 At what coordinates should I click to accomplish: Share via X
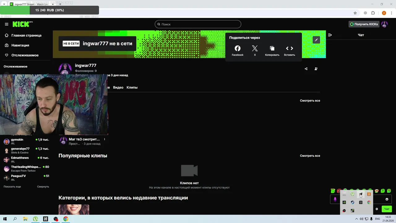[255, 51]
